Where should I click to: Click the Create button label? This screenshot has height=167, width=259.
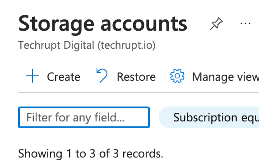(x=64, y=77)
